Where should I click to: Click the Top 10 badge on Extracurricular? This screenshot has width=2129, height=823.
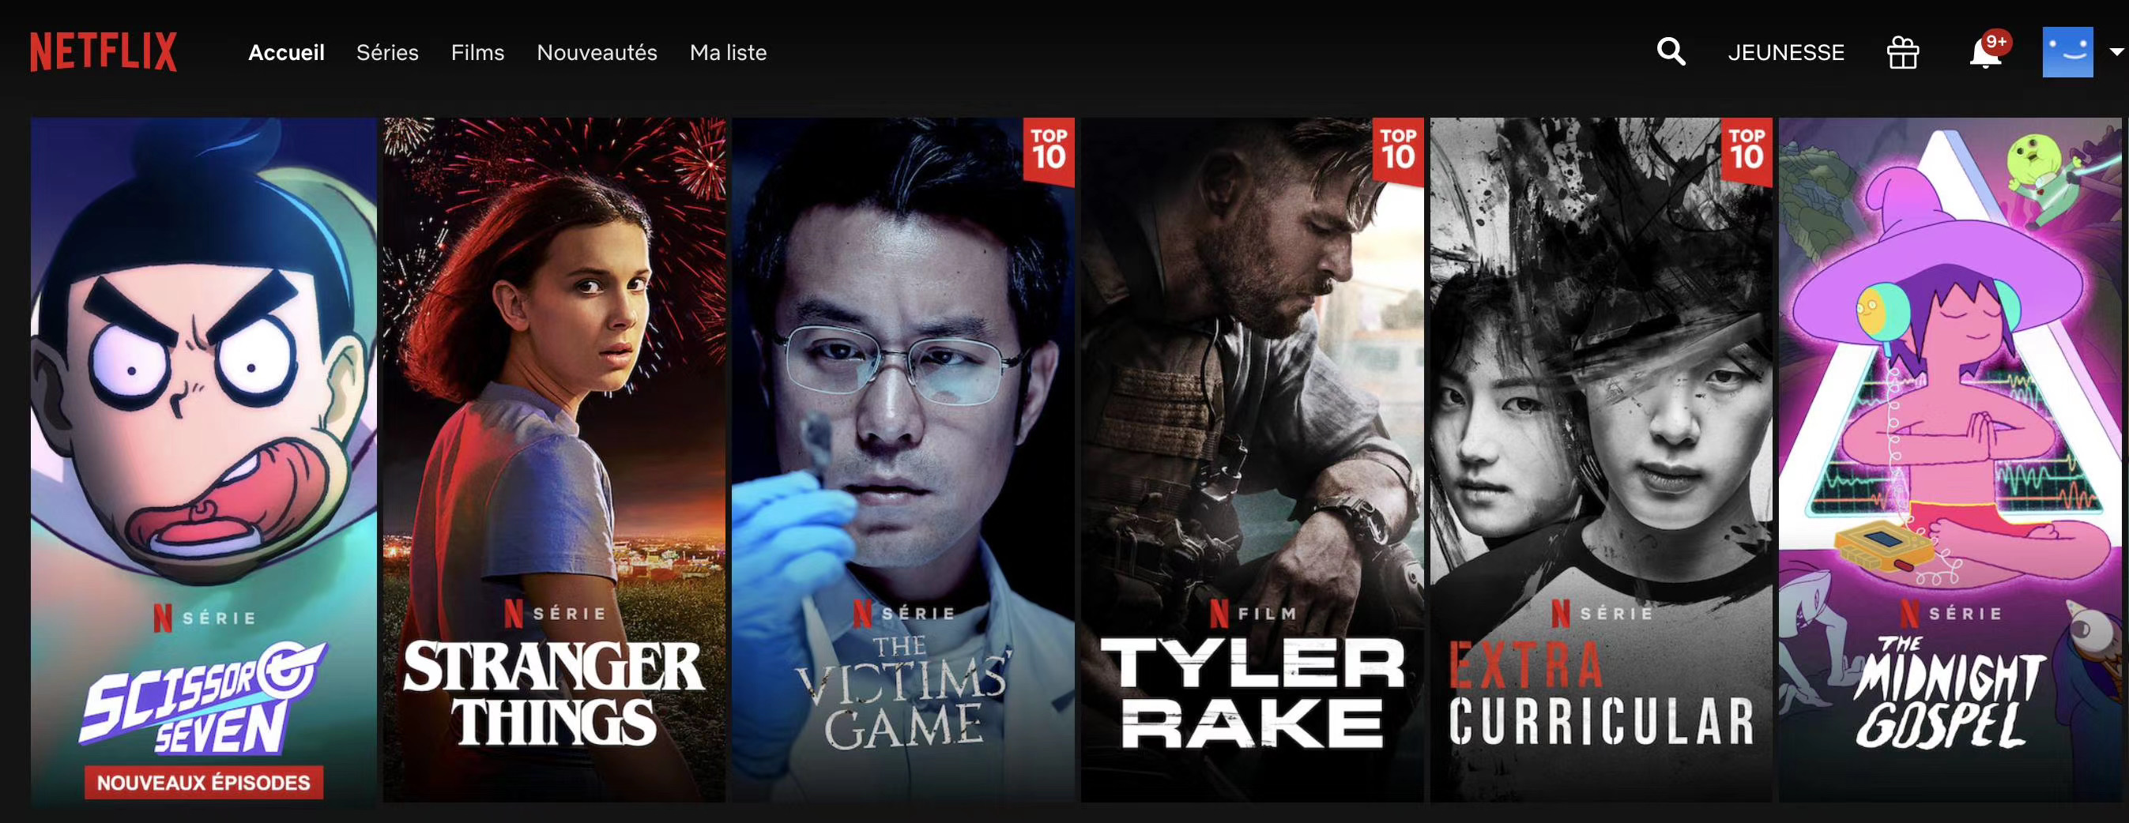[1747, 149]
